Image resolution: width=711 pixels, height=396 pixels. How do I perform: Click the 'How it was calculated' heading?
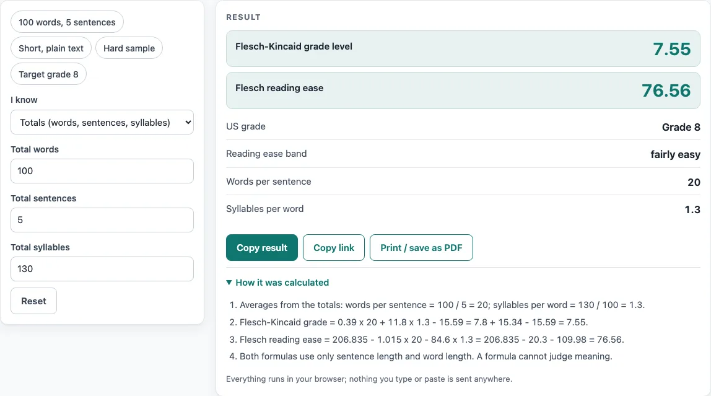pyautogui.click(x=282, y=283)
